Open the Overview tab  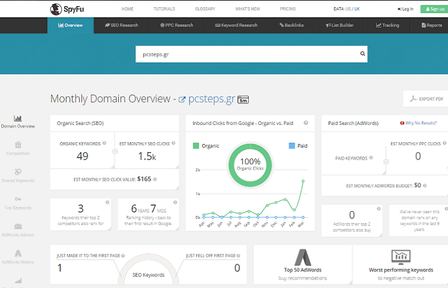click(x=70, y=25)
